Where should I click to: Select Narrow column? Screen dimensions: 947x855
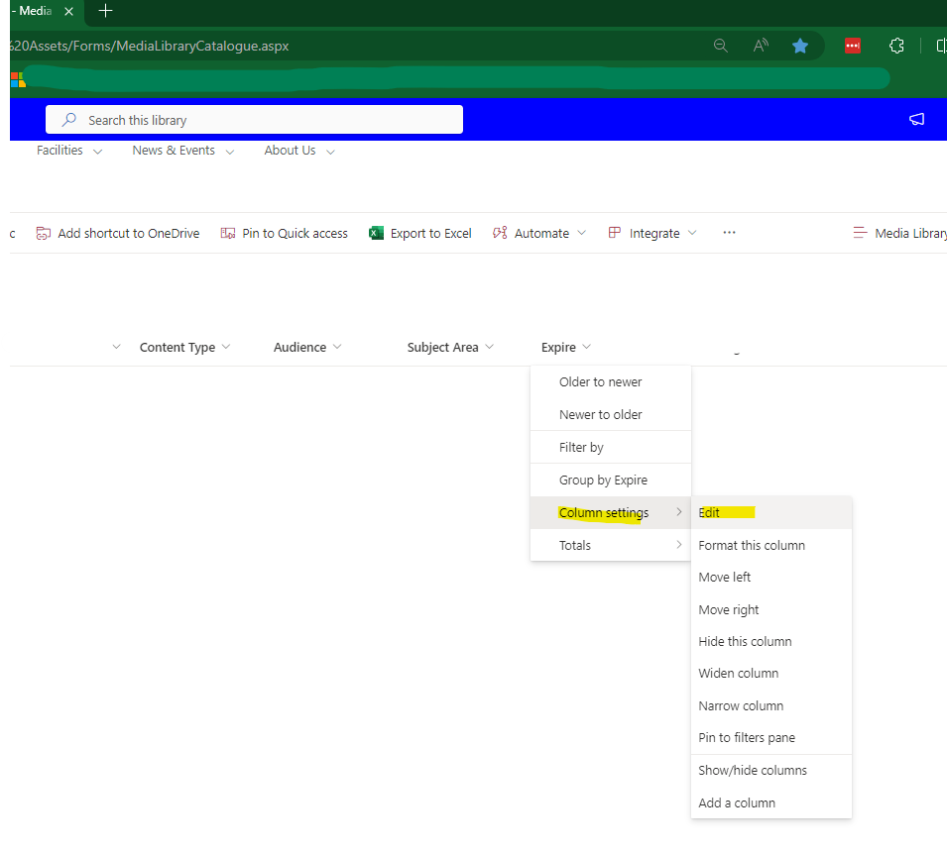coord(771,705)
